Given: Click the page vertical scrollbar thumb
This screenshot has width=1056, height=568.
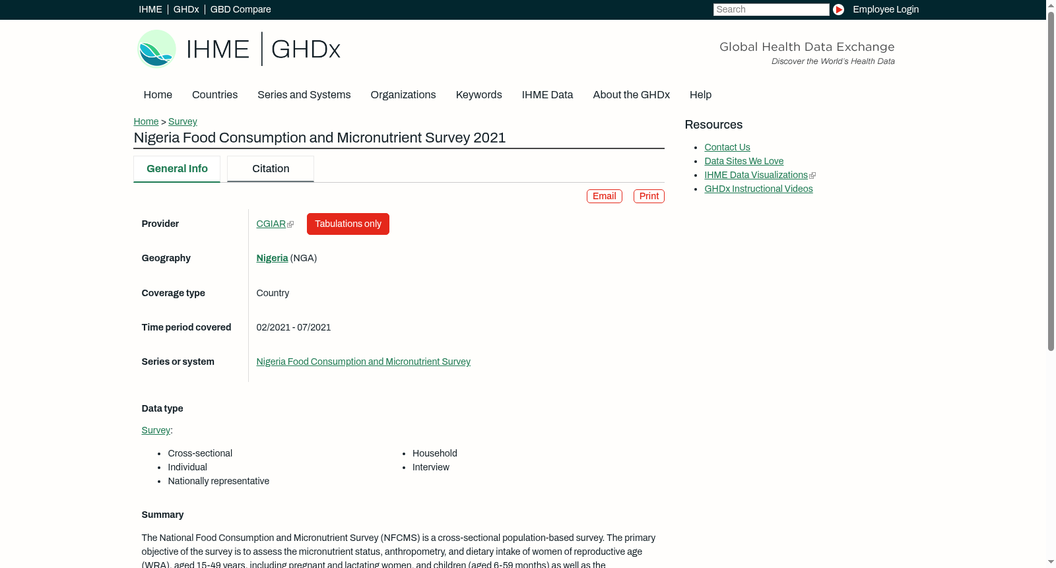Looking at the screenshot, I should [1051, 180].
